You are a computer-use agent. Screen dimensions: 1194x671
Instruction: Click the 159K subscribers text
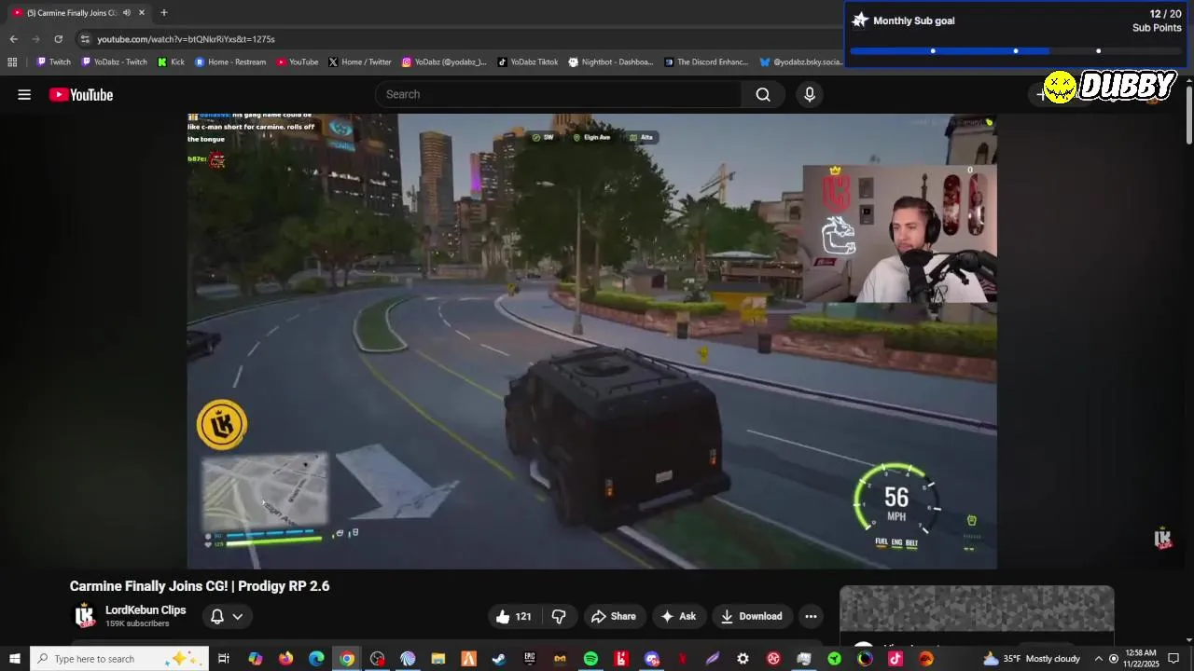137,623
